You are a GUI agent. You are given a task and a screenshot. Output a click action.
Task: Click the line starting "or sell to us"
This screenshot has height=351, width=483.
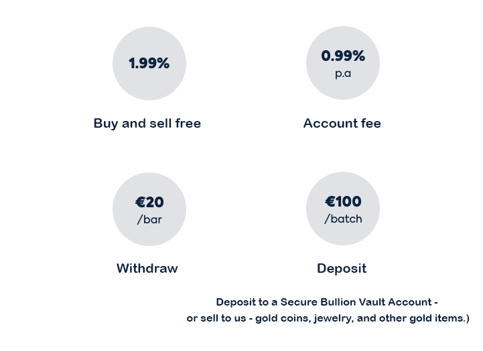(328, 318)
